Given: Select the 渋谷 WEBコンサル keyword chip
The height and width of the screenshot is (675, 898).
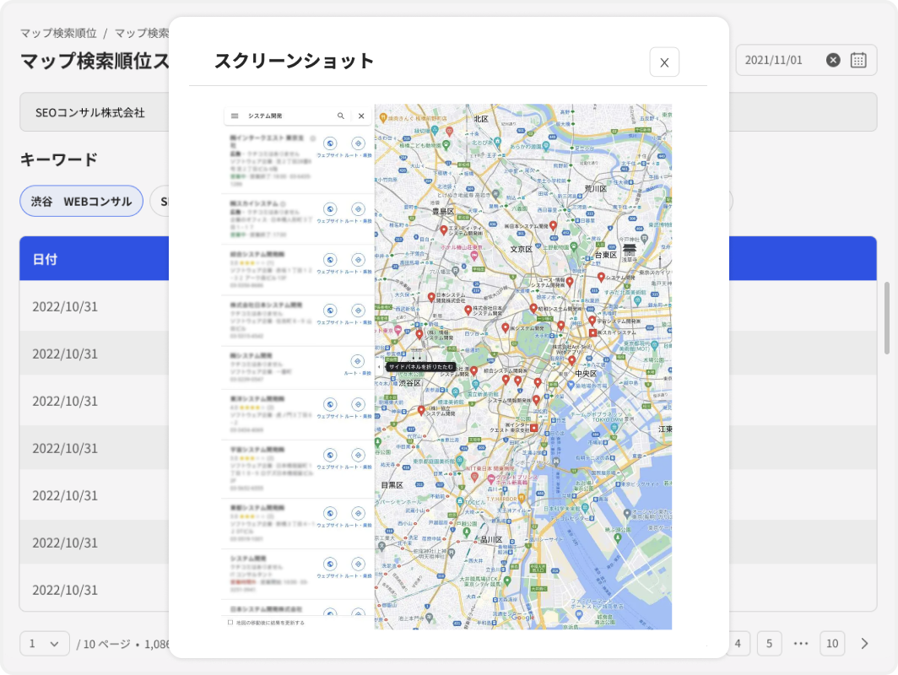Looking at the screenshot, I should pyautogui.click(x=81, y=201).
